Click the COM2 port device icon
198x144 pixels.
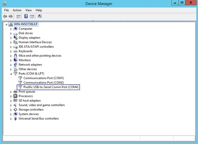tap(20, 83)
